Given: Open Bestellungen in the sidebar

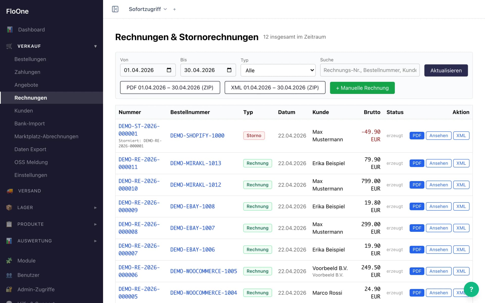Looking at the screenshot, I should pyautogui.click(x=30, y=59).
